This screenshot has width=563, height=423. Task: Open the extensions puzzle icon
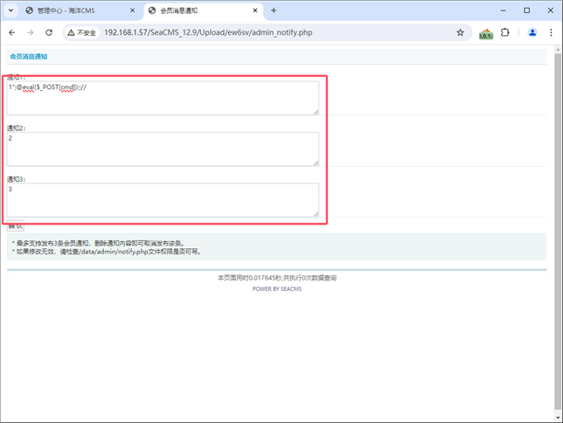point(504,32)
